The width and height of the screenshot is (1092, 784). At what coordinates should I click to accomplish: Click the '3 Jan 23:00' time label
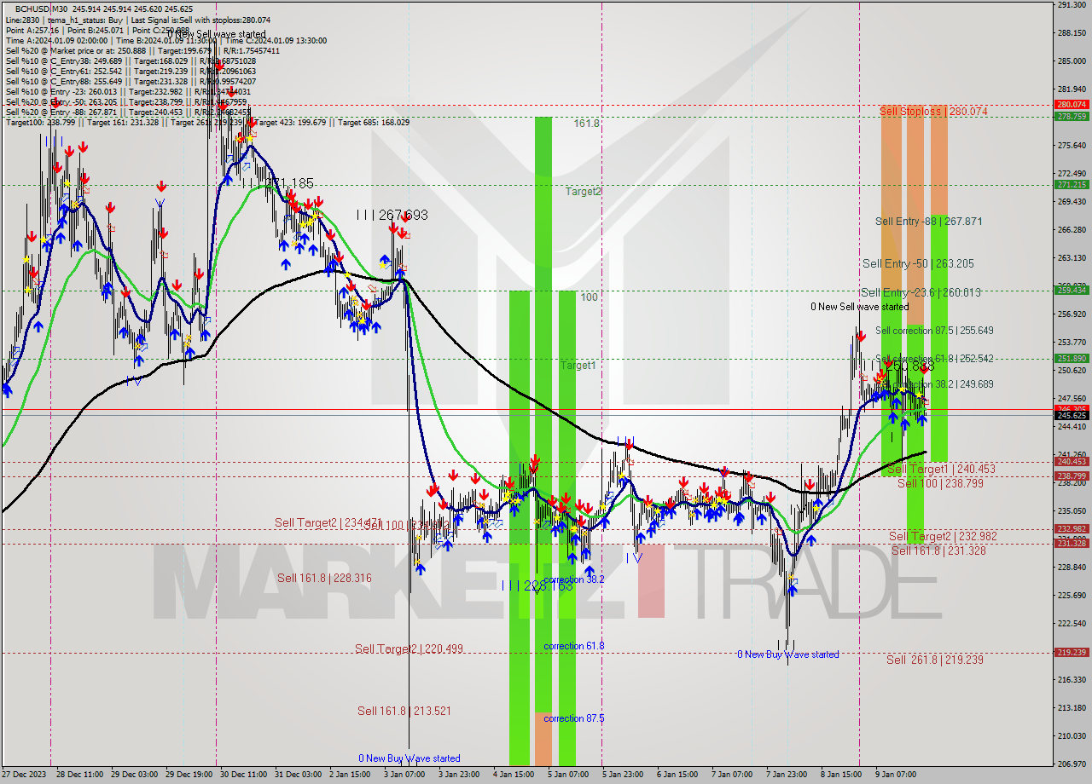coord(459,775)
